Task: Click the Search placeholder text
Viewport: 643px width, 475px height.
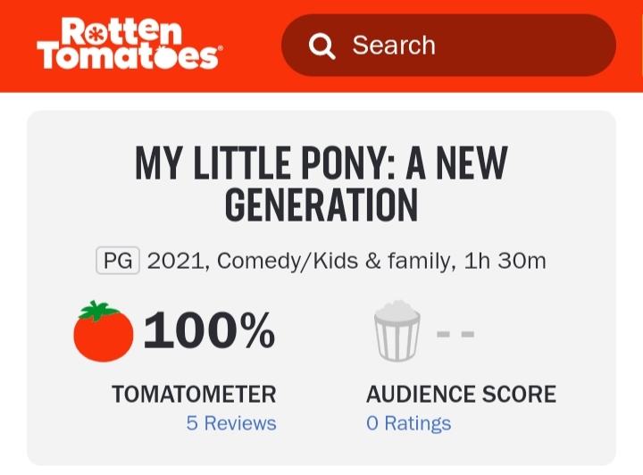Action: click(x=394, y=46)
